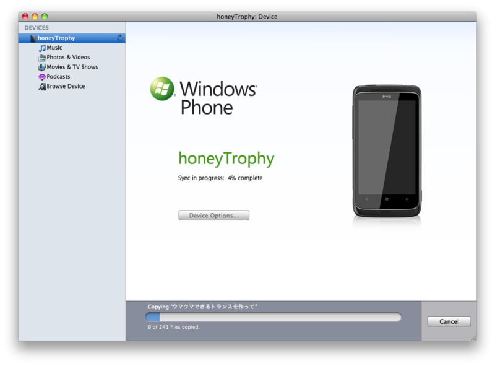This screenshot has width=495, height=366.
Task: Click the Browse Device icon
Action: click(x=42, y=87)
